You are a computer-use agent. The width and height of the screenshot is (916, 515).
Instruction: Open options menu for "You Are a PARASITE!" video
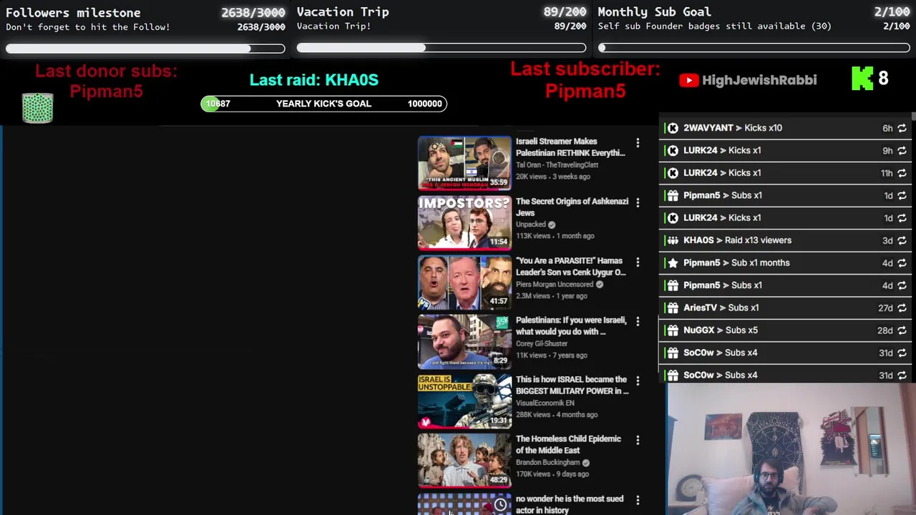[x=638, y=263]
